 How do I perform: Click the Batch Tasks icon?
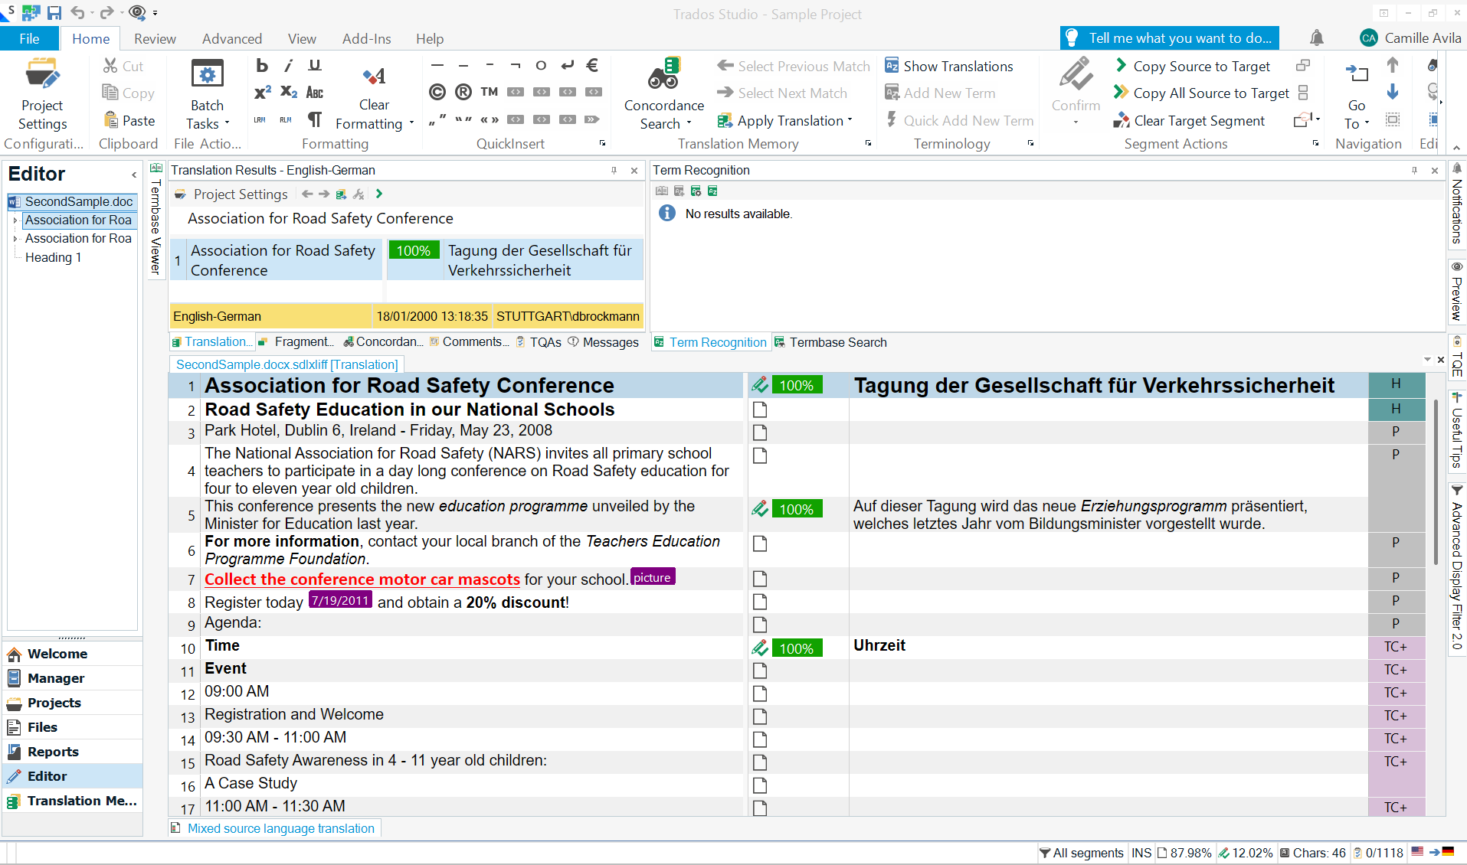207,75
